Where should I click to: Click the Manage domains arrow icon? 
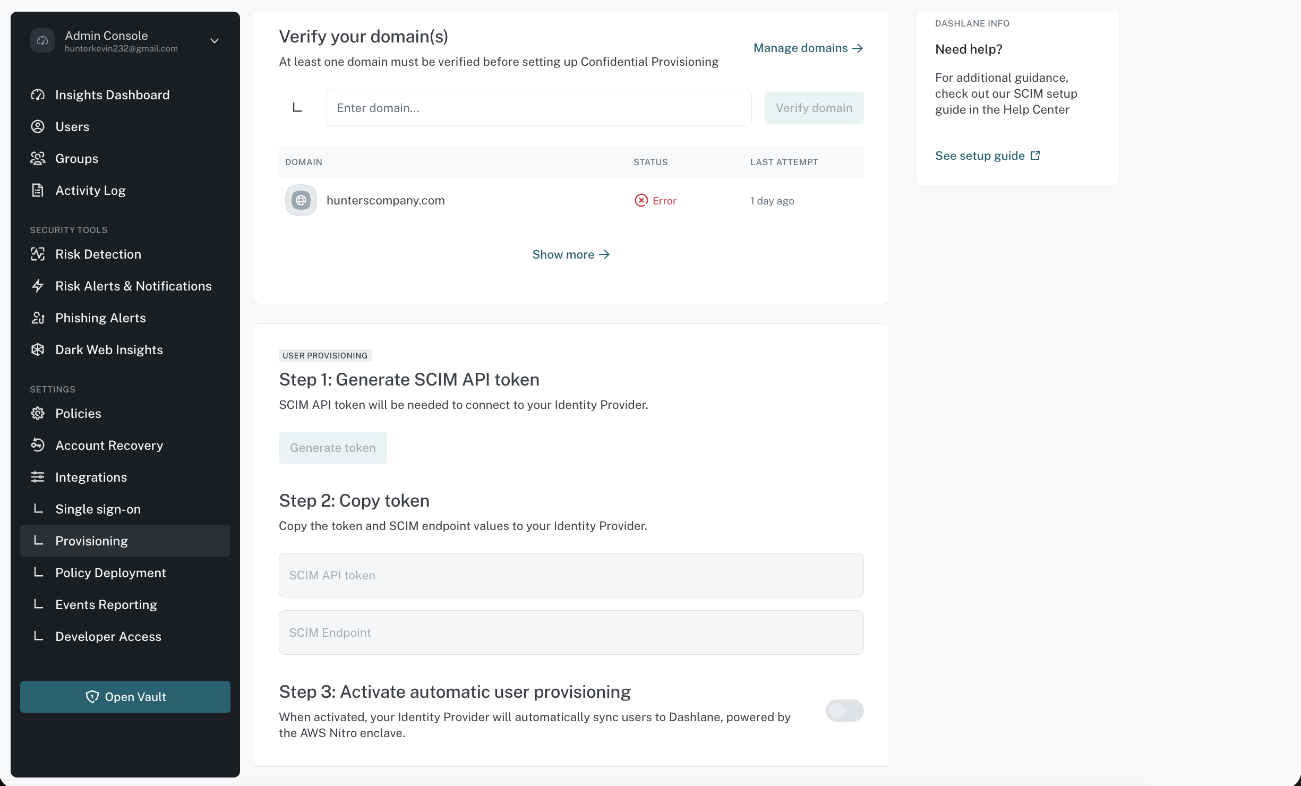click(858, 48)
